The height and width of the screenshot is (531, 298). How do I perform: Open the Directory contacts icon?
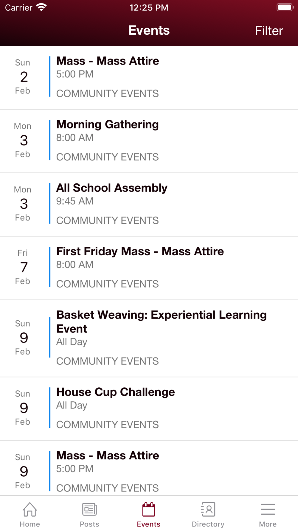coord(208,509)
